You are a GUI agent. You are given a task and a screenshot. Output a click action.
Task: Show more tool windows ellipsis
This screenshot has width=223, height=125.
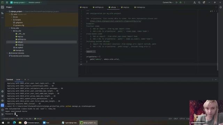[x=2, y=18]
